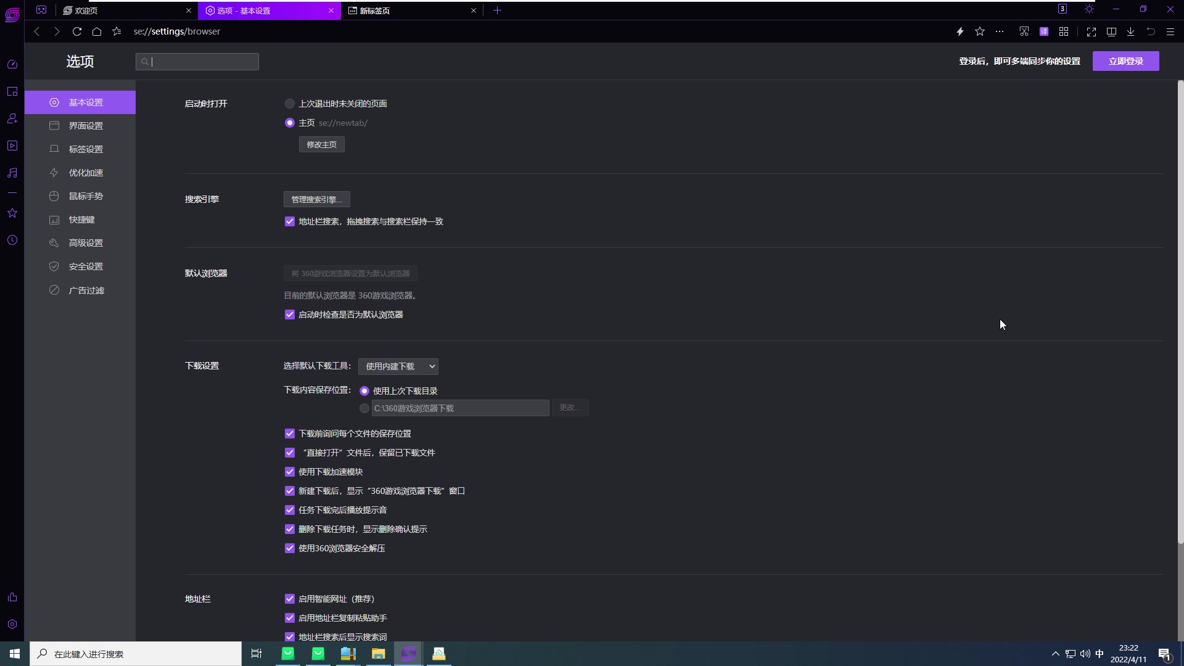Toggle 使用下载加速模块 checkbox

click(290, 472)
